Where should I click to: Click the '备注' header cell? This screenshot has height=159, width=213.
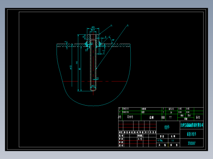198,117
